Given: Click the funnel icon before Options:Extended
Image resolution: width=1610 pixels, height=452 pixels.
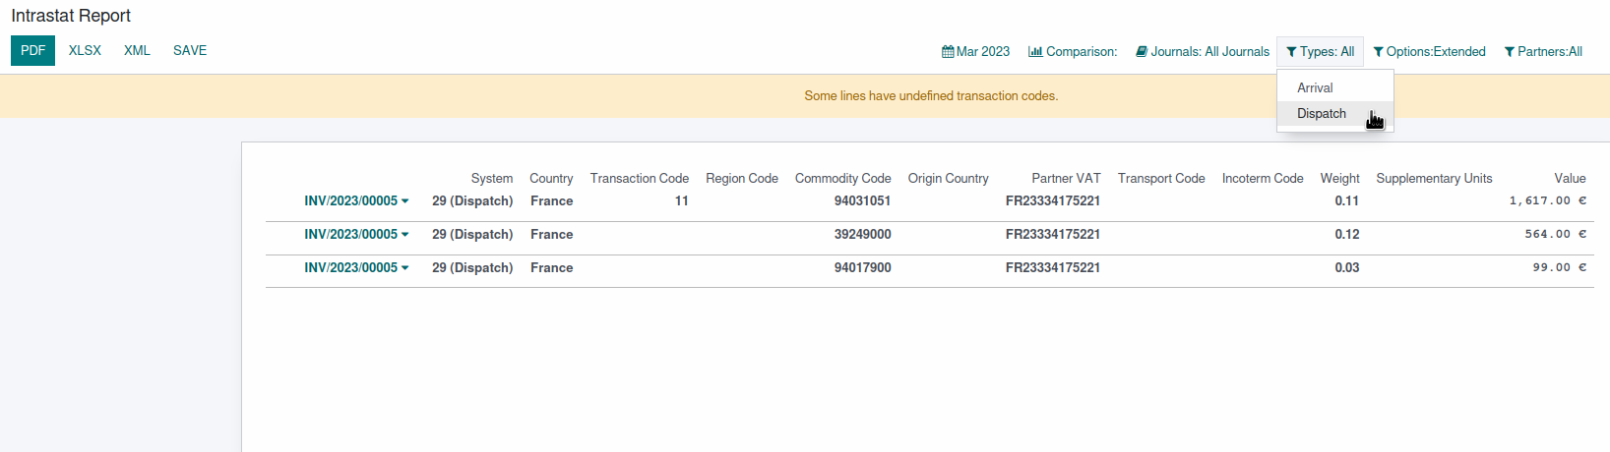Looking at the screenshot, I should click(1379, 52).
